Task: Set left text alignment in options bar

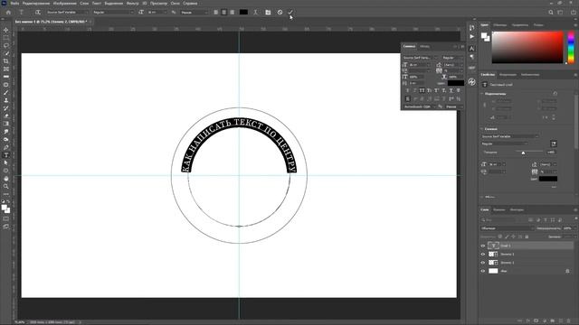Action: tap(216, 12)
